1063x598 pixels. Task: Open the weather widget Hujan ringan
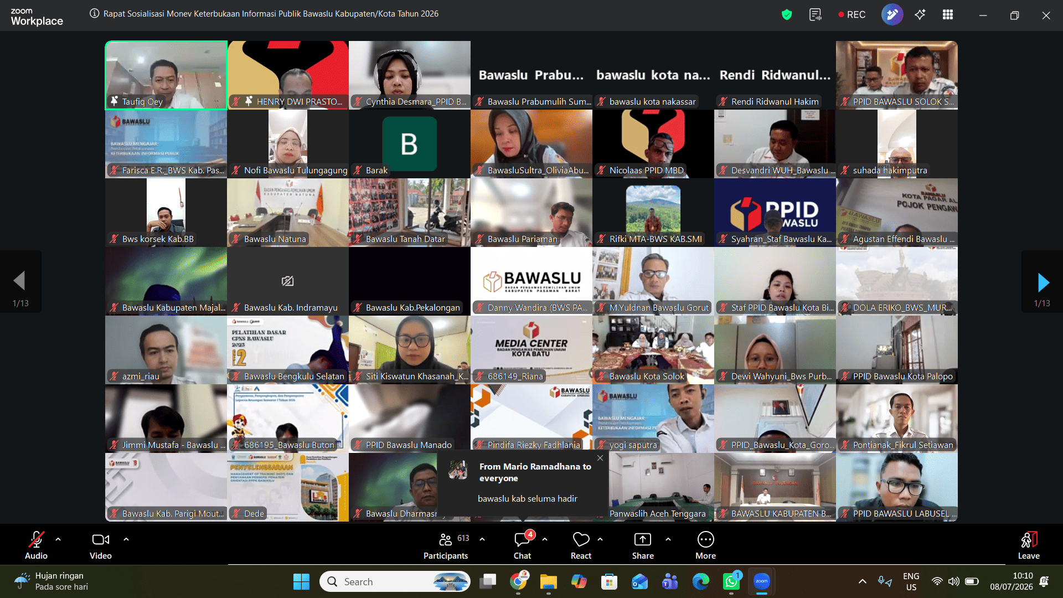coord(53,581)
